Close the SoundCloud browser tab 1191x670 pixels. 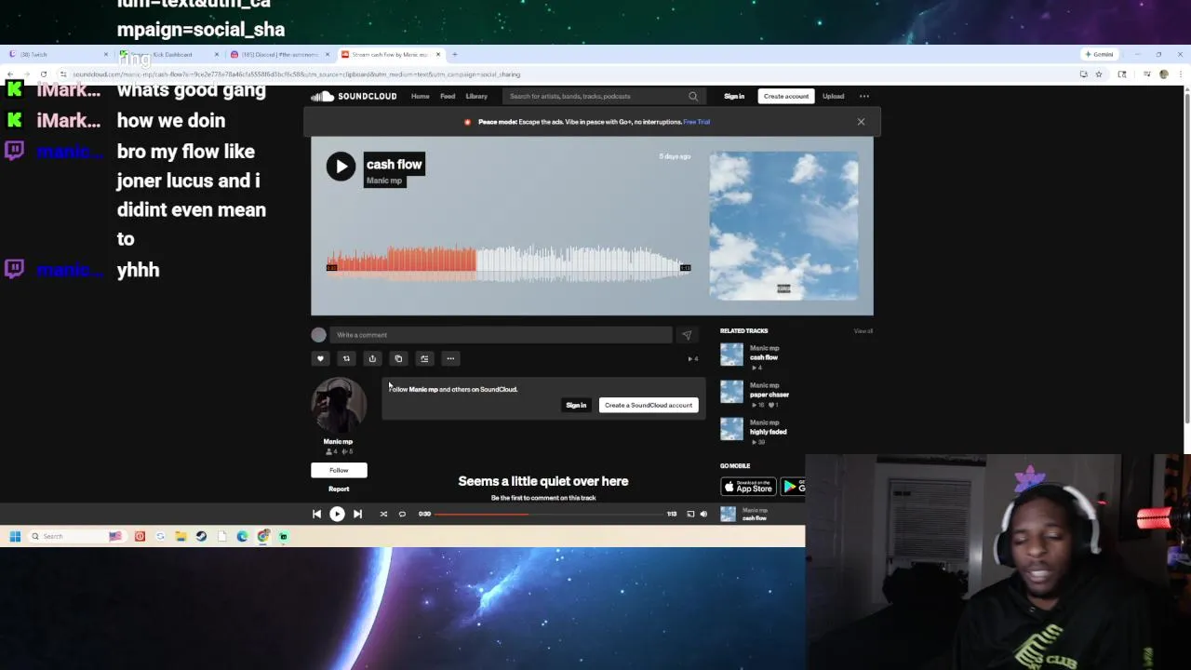click(438, 54)
